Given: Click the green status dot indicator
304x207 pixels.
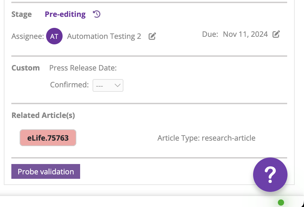Looking at the screenshot, I should pos(281,202).
